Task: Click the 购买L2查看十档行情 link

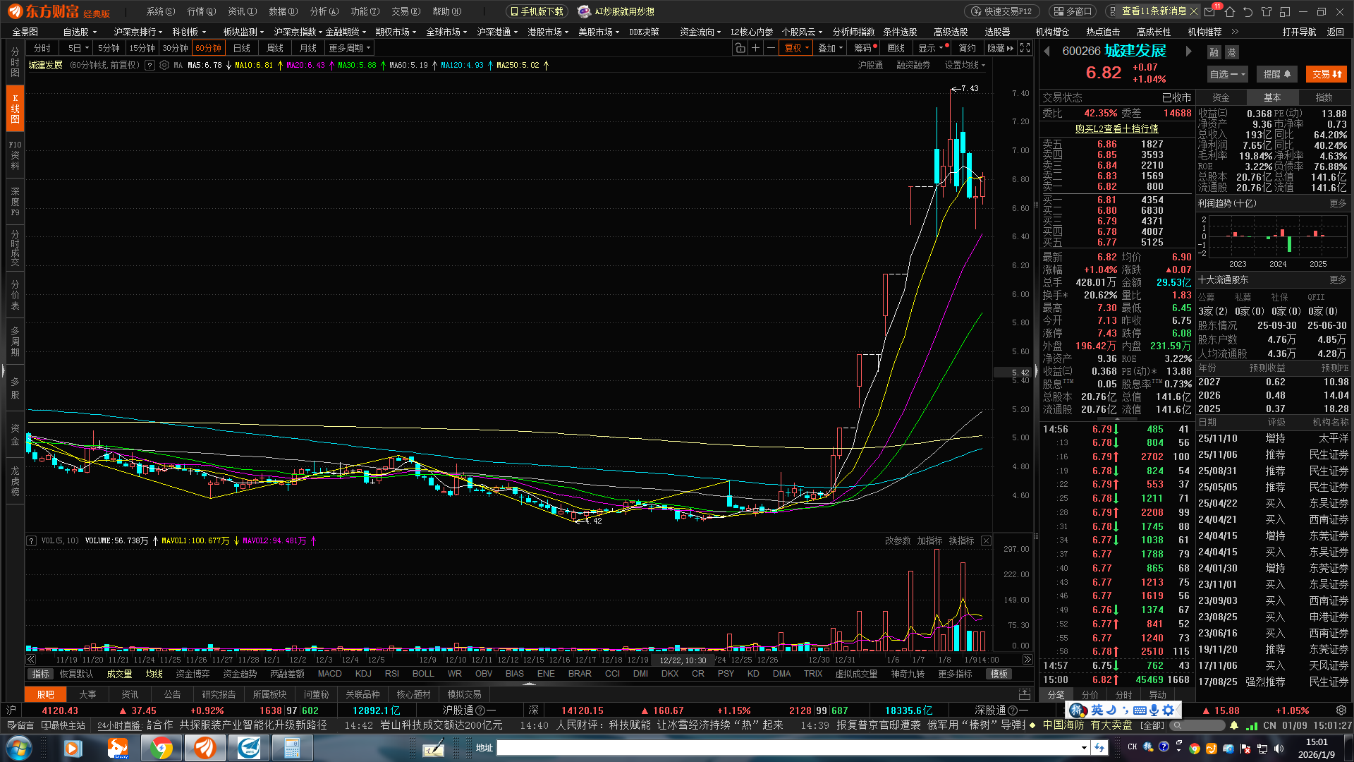Action: [1116, 128]
